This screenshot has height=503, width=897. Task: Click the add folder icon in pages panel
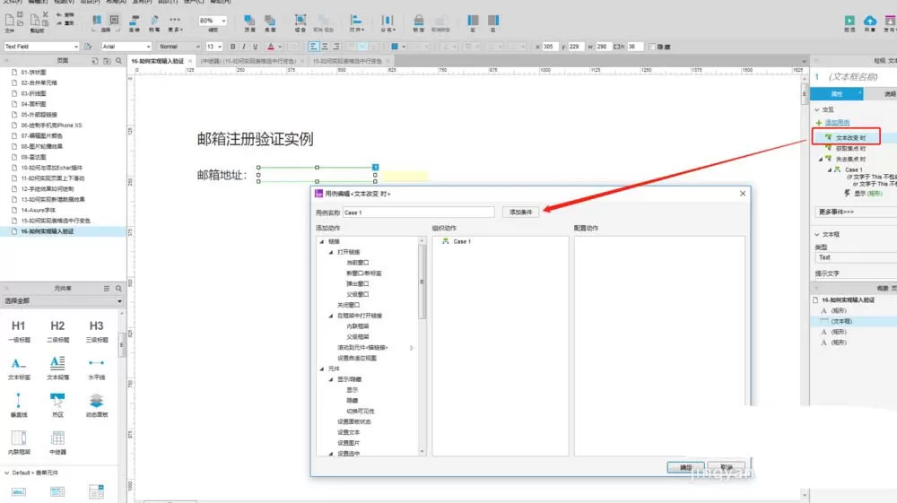coord(107,61)
